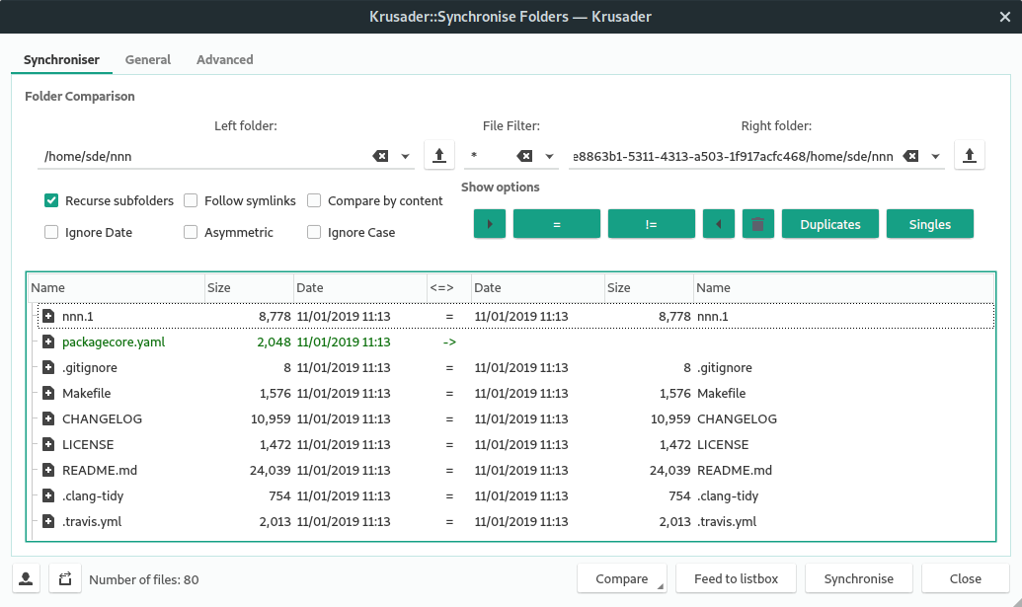Screen dimensions: 1022x607
Task: Clear the Left folder path field
Action: click(380, 156)
